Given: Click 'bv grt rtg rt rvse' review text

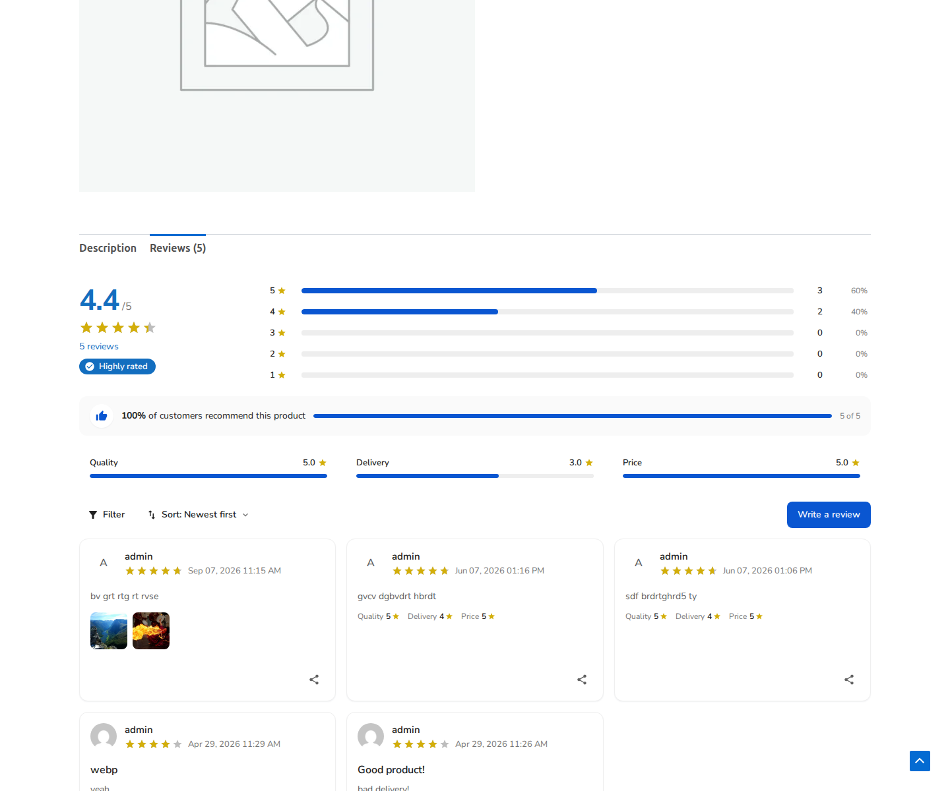Looking at the screenshot, I should pyautogui.click(x=125, y=597).
